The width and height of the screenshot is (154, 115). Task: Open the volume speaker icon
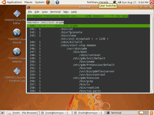119,2
